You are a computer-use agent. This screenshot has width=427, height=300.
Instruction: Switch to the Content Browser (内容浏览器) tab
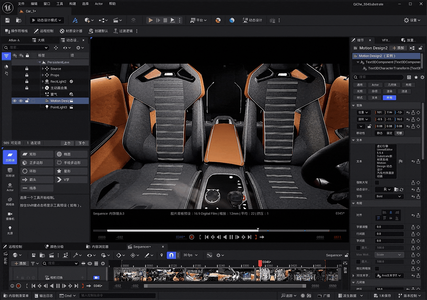pyautogui.click(x=98, y=247)
